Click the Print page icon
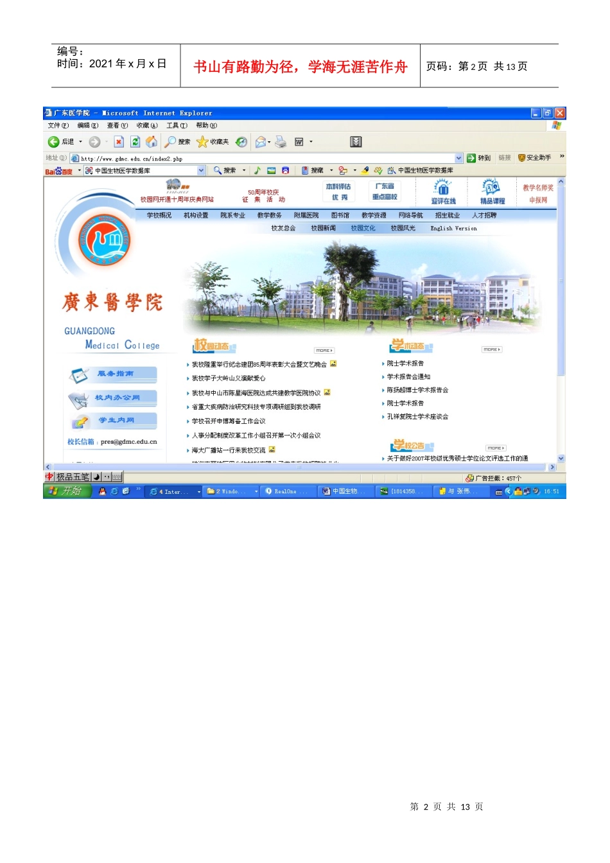This screenshot has width=610, height=863. click(x=281, y=142)
